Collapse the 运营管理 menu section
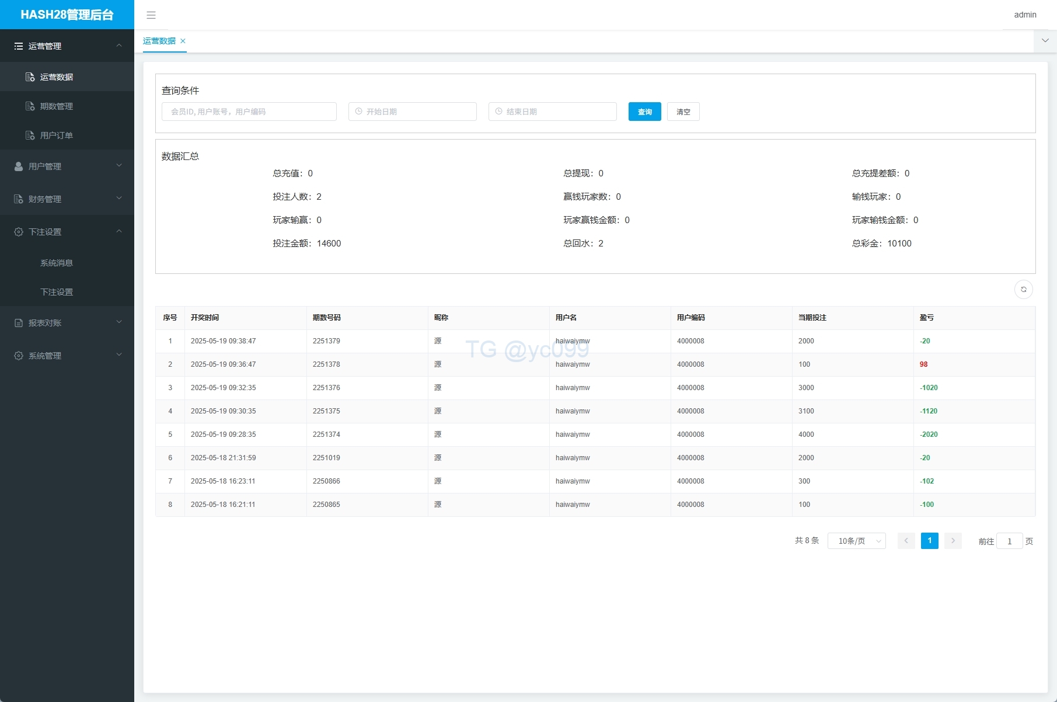 (67, 46)
